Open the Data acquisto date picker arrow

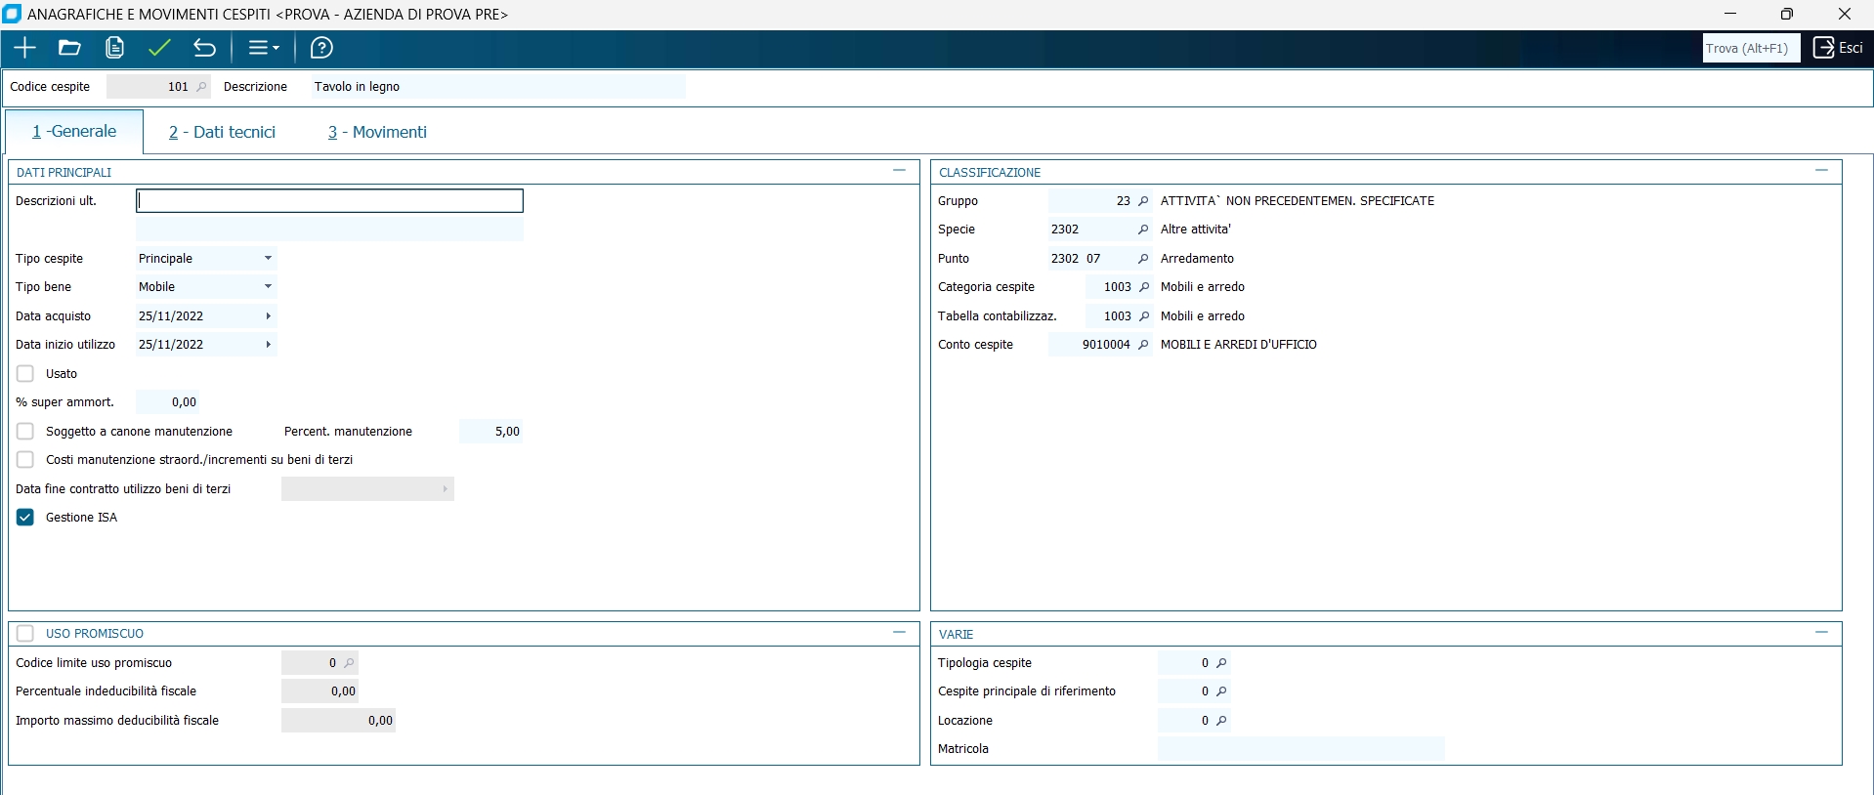click(x=268, y=316)
